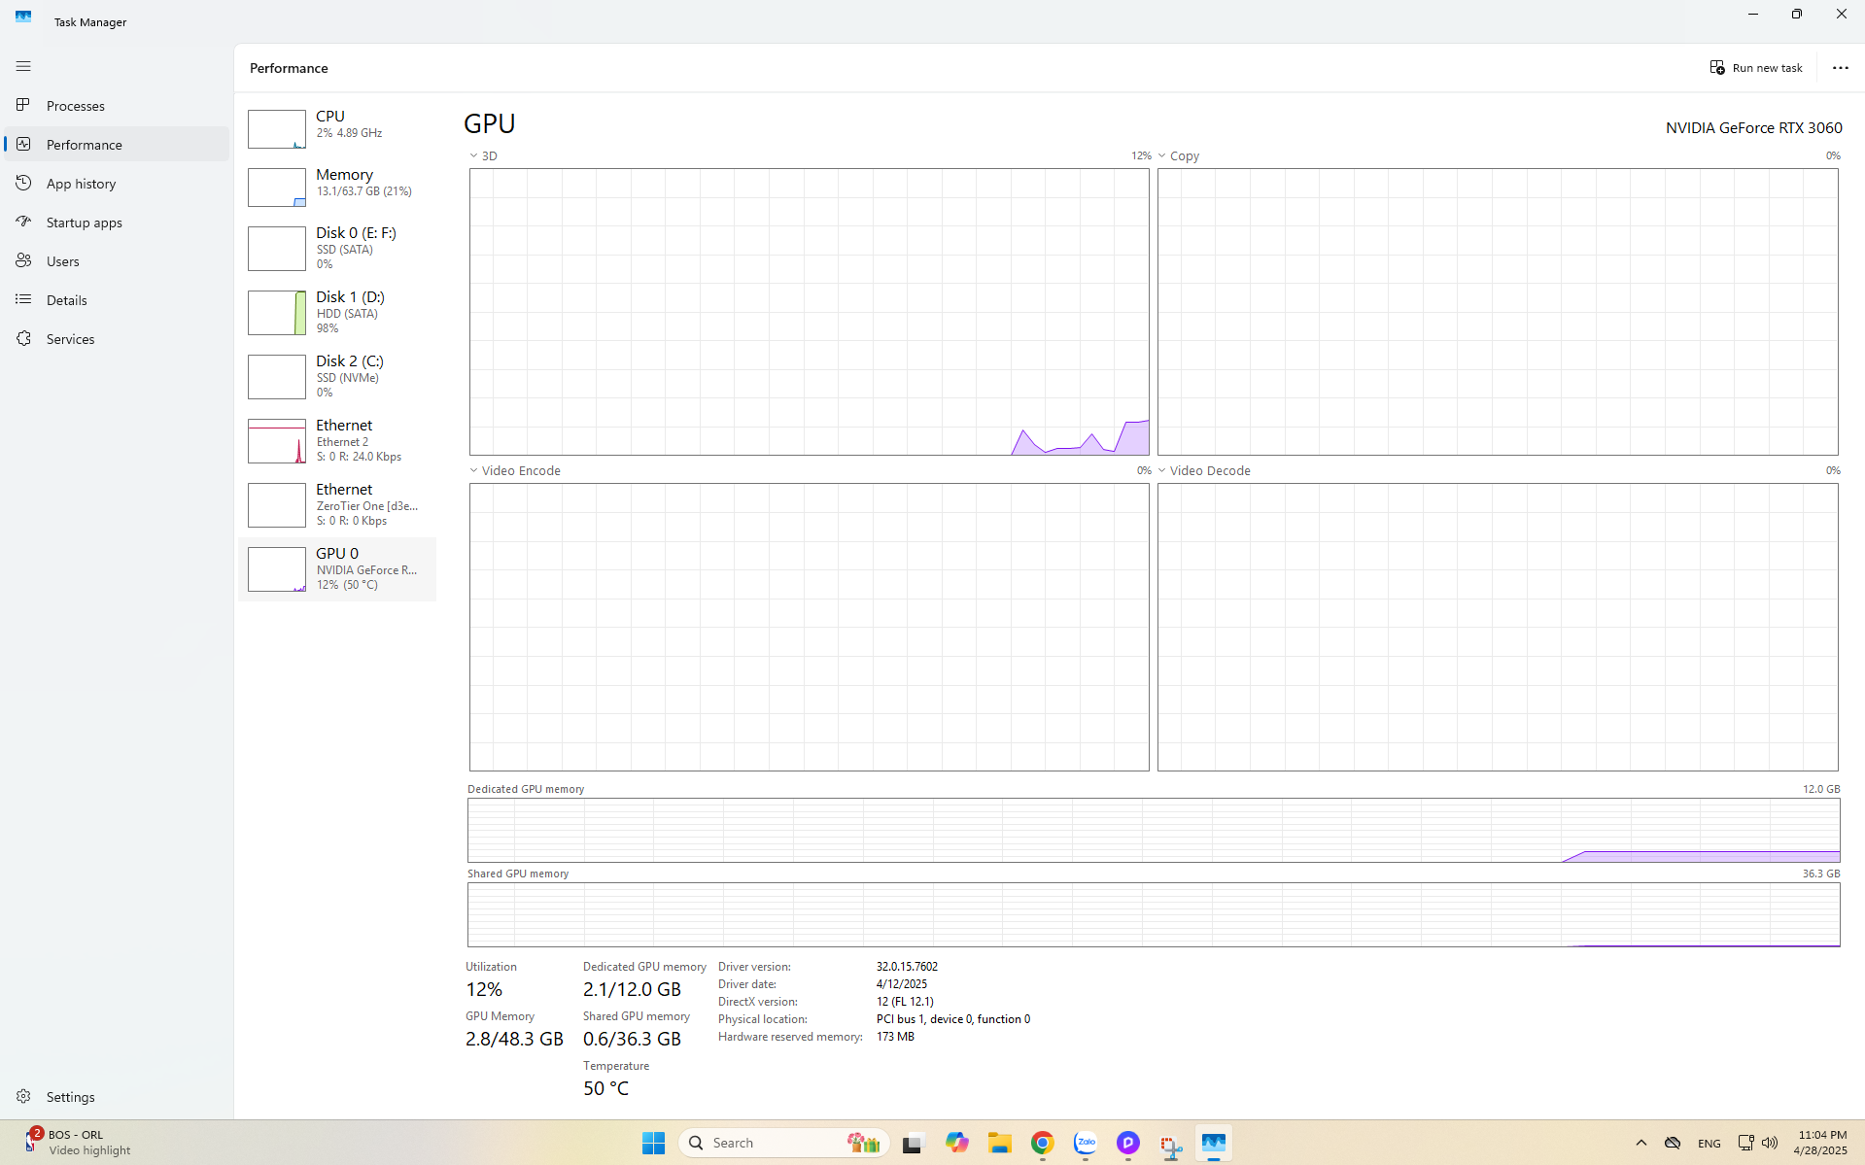
Task: Click the Dedicated GPU memory graph
Action: pos(1154,830)
